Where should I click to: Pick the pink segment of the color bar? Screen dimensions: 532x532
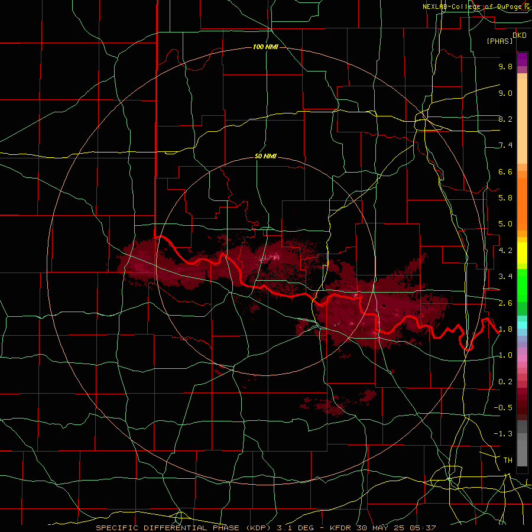point(522,358)
